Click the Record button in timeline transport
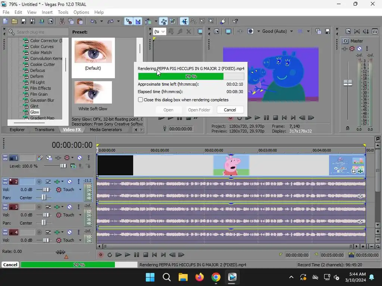This screenshot has width=382, height=286. pyautogui.click(x=100, y=255)
